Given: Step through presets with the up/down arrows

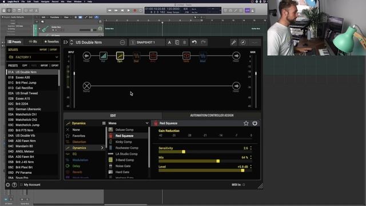Looking at the screenshot, I should coord(71,42).
